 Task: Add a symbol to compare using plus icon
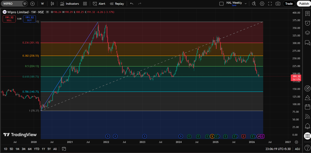coord(32,4)
